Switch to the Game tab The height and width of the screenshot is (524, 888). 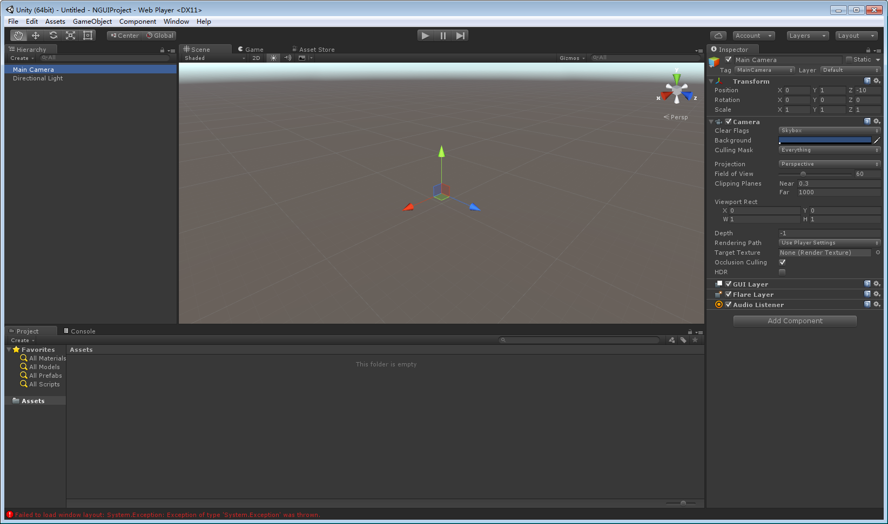tap(251, 49)
